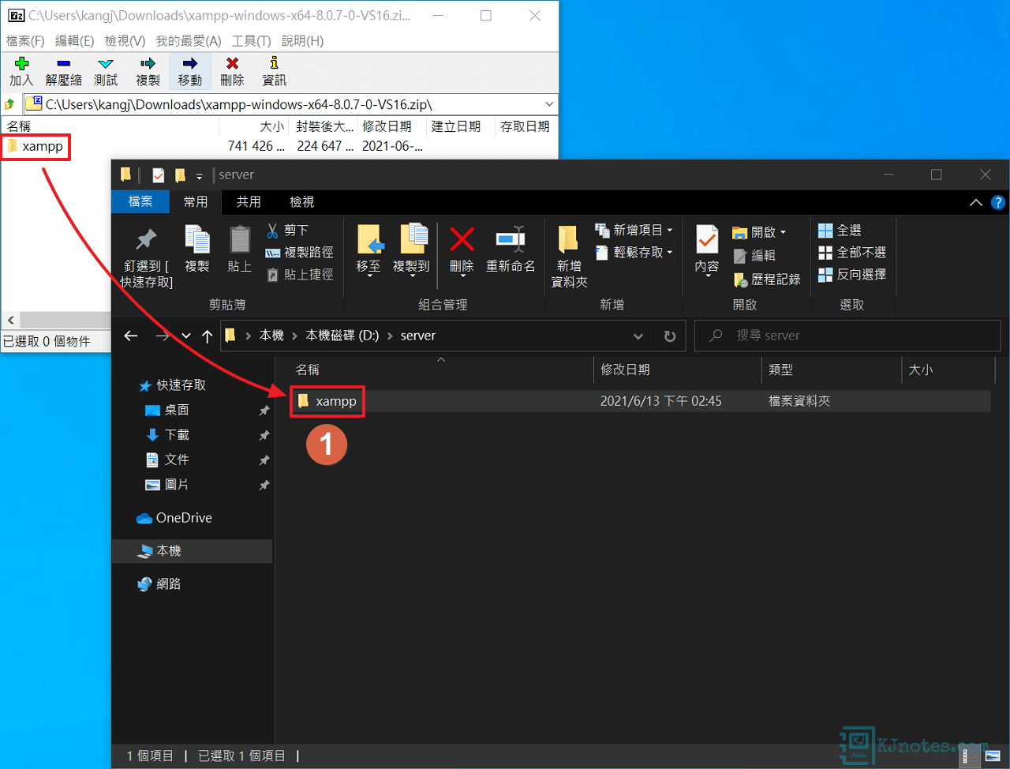Click Explorer Up-one-level arrow

pos(208,336)
